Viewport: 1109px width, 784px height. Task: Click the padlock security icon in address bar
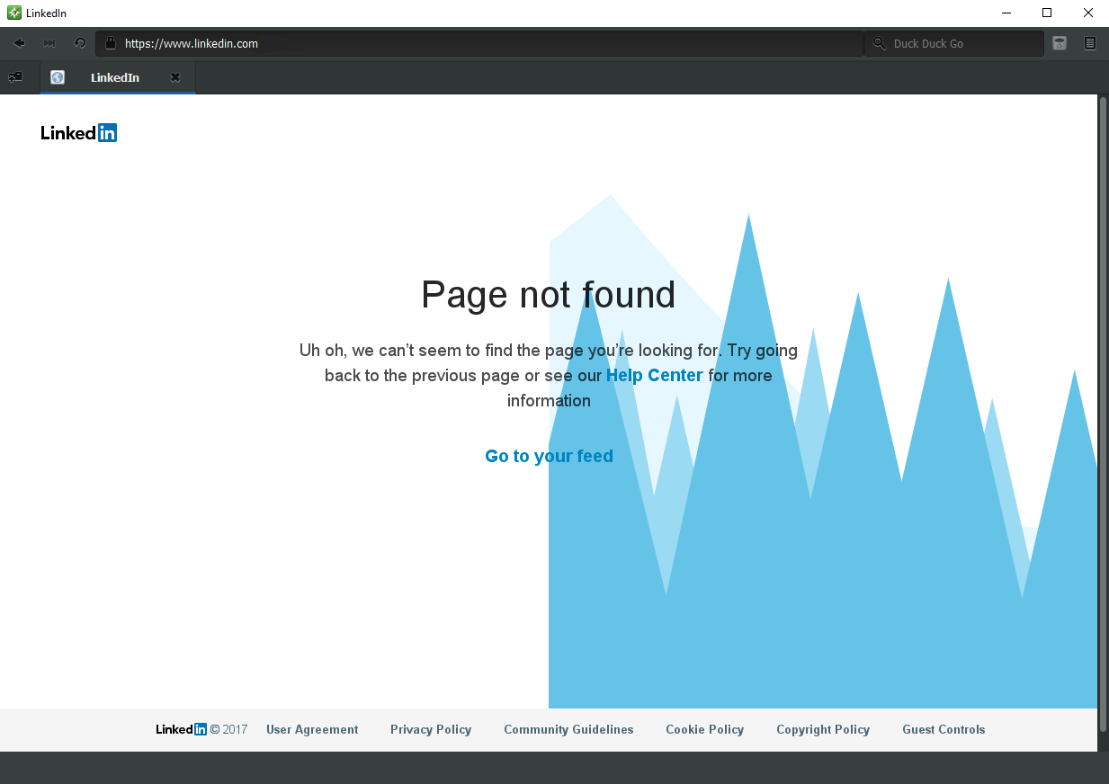[111, 43]
